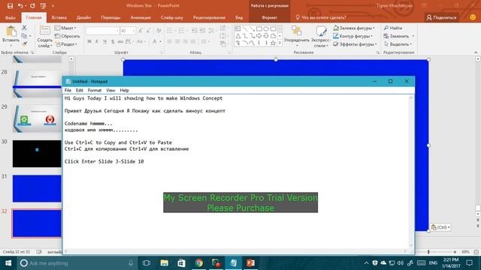The width and height of the screenshot is (481, 270).
Task: Open the volume icon in system tray
Action: [x=401, y=263]
